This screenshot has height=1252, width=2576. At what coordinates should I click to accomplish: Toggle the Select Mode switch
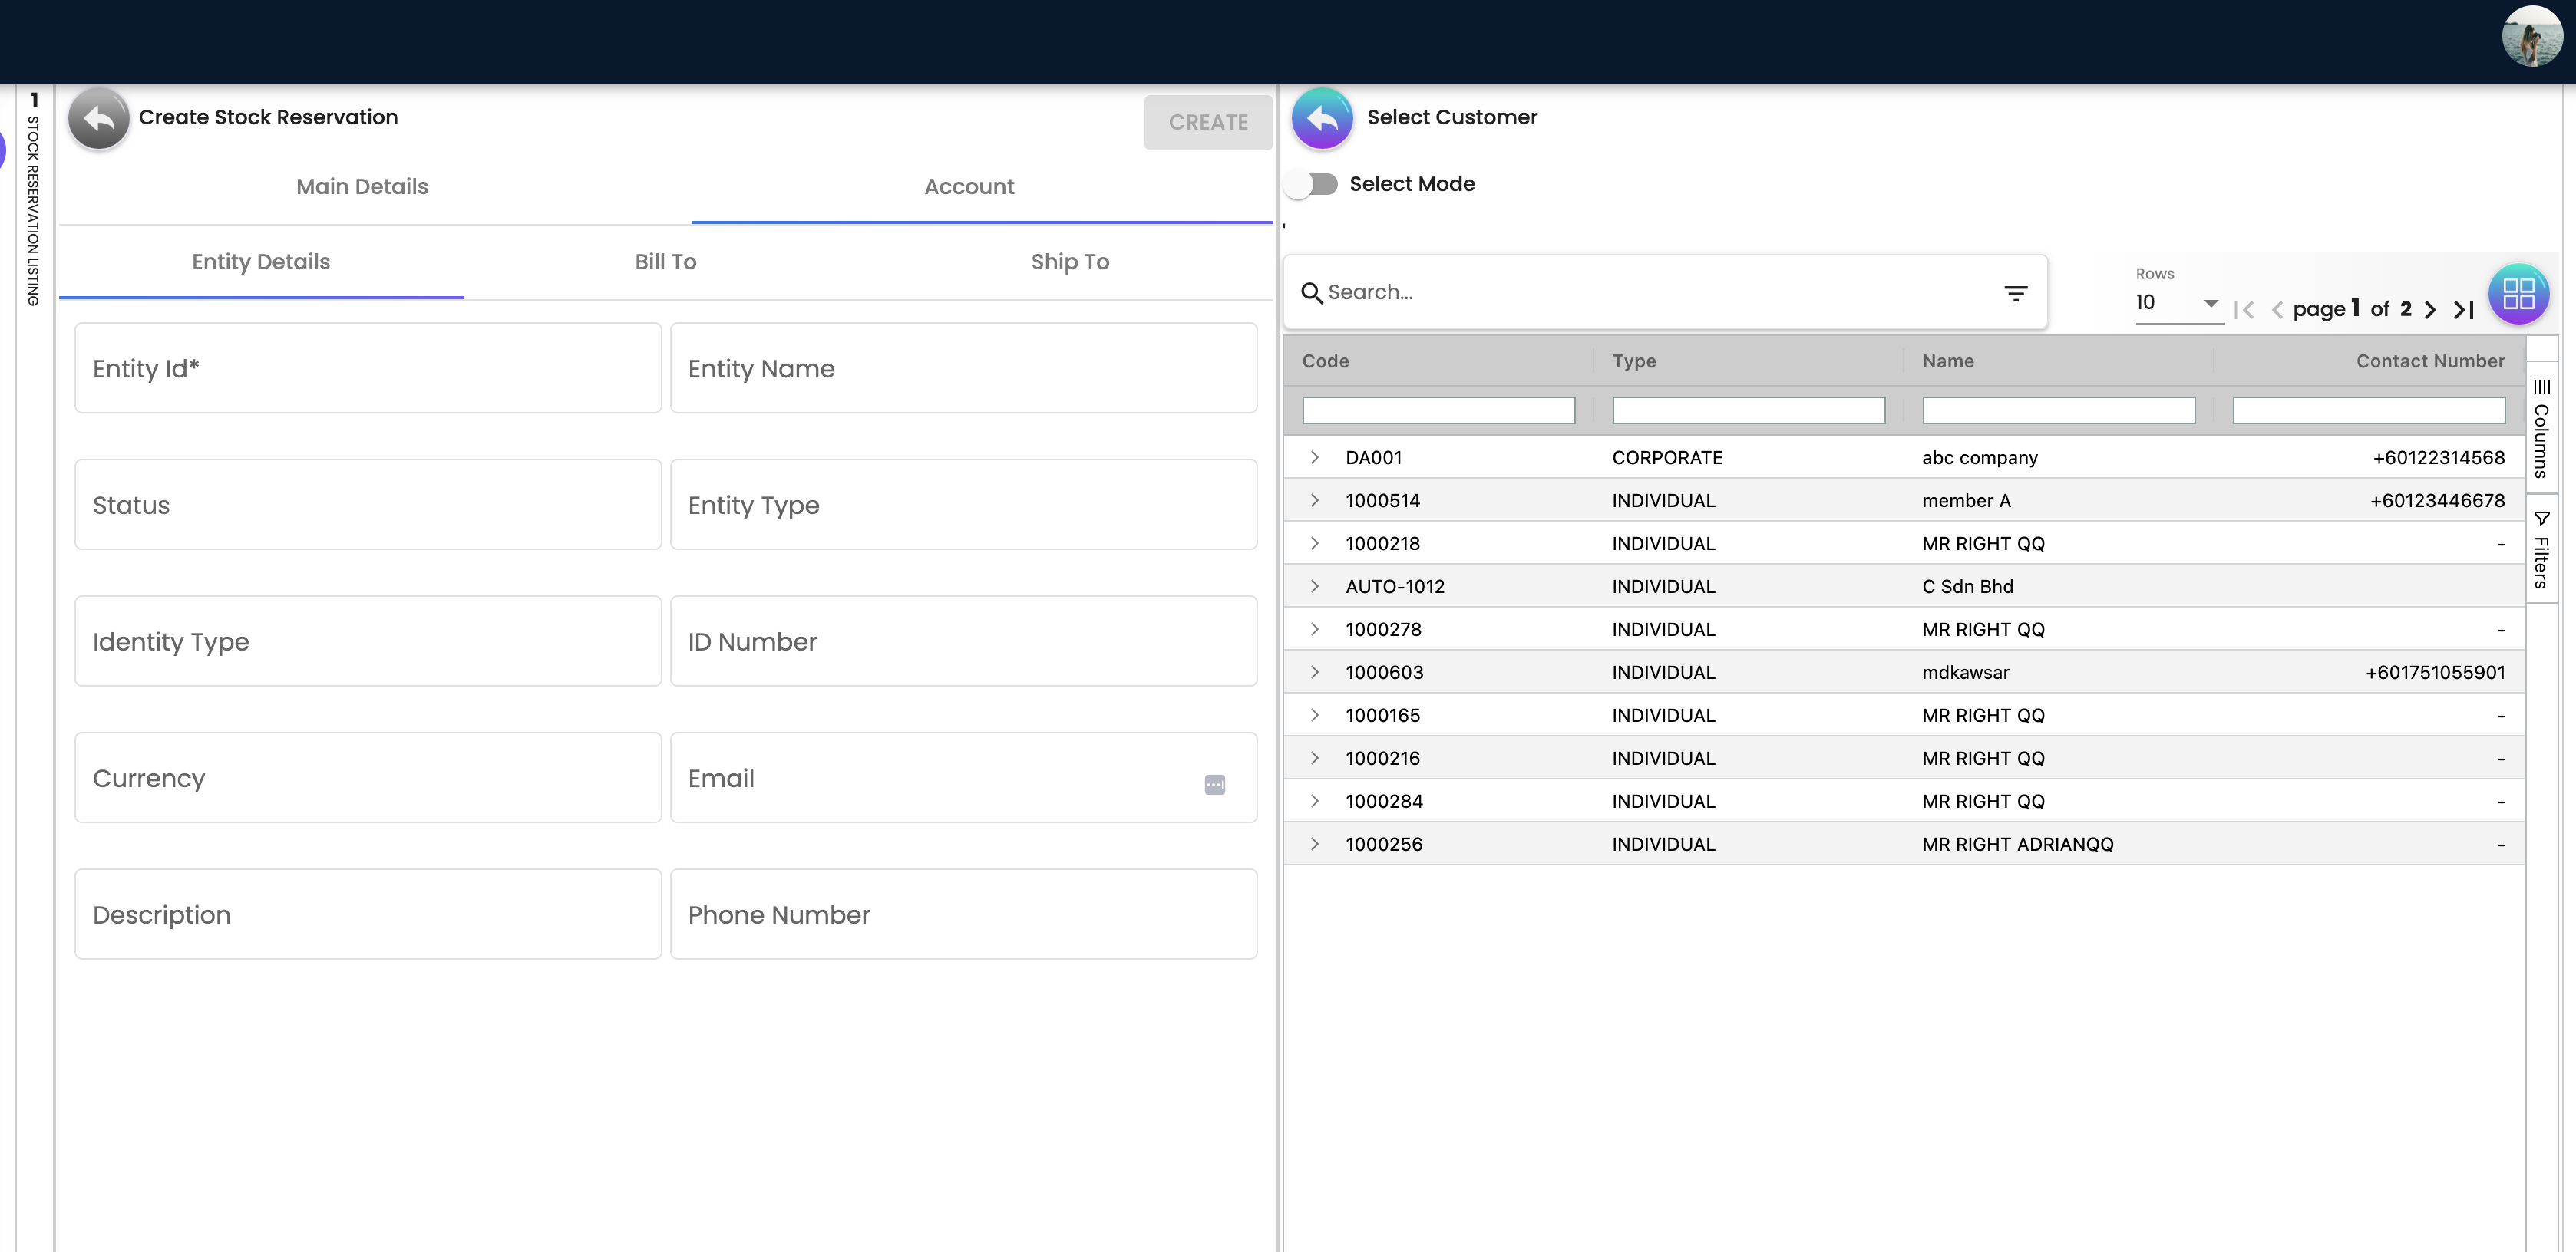pos(1312,184)
